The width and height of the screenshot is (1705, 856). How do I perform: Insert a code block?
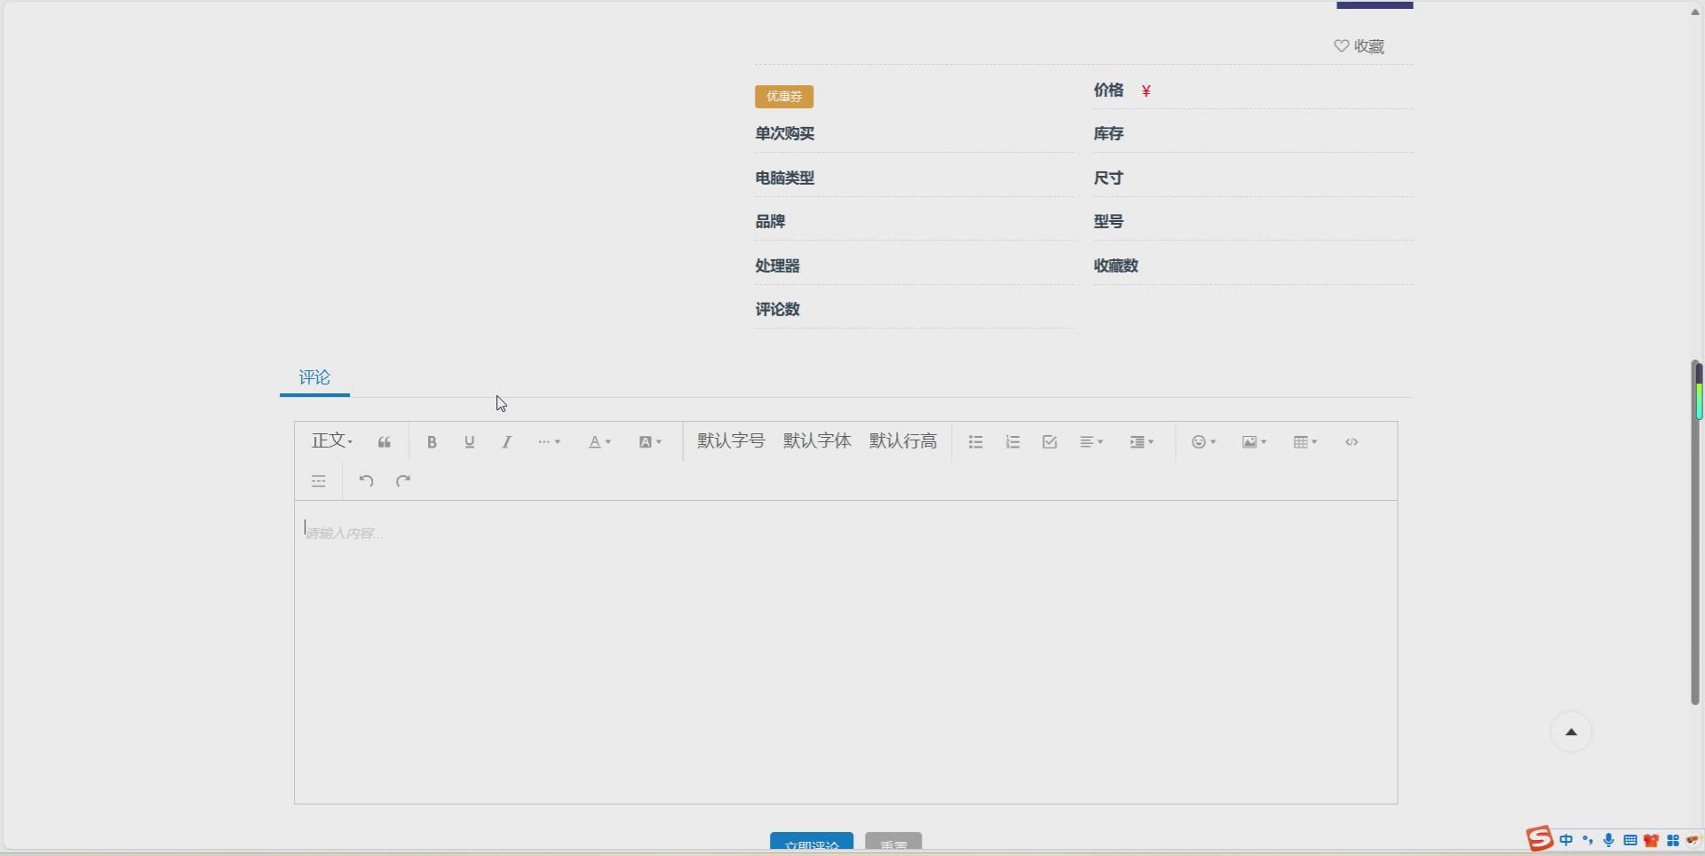[1352, 442]
